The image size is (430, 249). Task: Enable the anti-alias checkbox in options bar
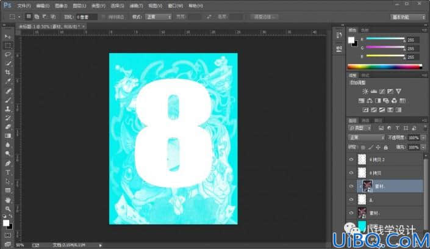pyautogui.click(x=104, y=17)
